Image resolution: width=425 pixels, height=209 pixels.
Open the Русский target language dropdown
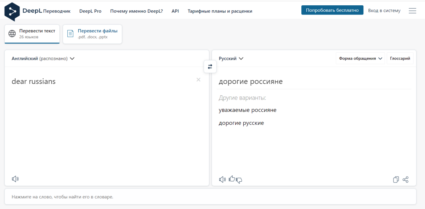(231, 58)
